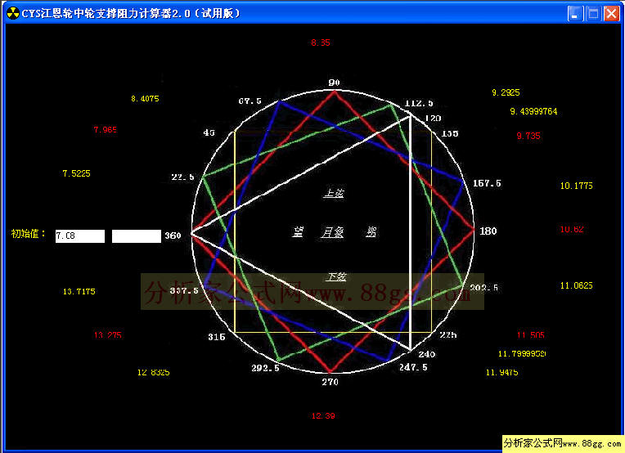Viewport: 625px width, 453px height.
Task: Click the yellow value 13.7175
Action: pyautogui.click(x=79, y=292)
